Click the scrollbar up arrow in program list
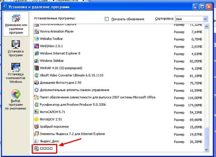 click(206, 26)
